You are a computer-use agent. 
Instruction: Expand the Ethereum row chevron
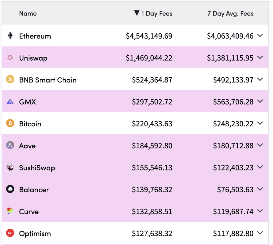coord(260,36)
